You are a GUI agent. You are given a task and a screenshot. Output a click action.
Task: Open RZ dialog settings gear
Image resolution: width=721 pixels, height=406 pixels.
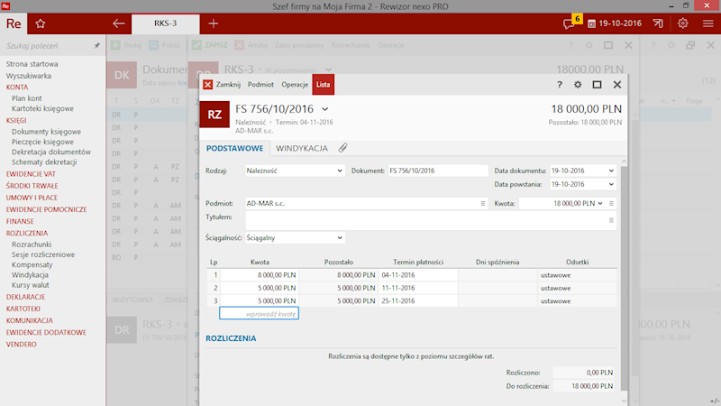(578, 85)
